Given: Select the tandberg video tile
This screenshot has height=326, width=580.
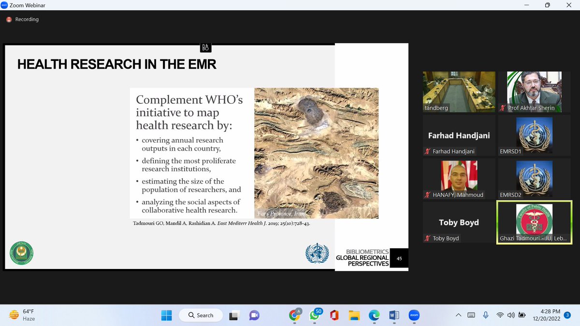Looking at the screenshot, I should coord(459,92).
